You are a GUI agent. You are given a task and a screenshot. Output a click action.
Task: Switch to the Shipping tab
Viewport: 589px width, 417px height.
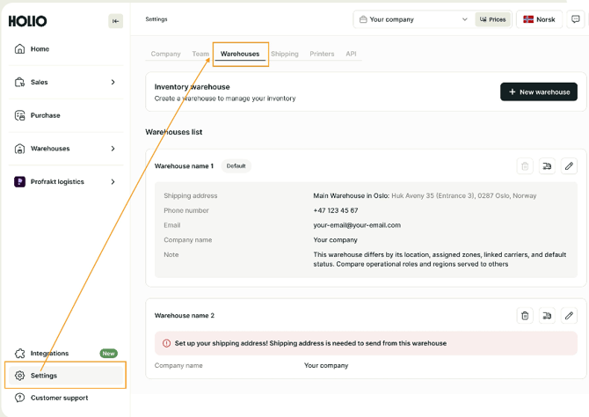pyautogui.click(x=284, y=54)
